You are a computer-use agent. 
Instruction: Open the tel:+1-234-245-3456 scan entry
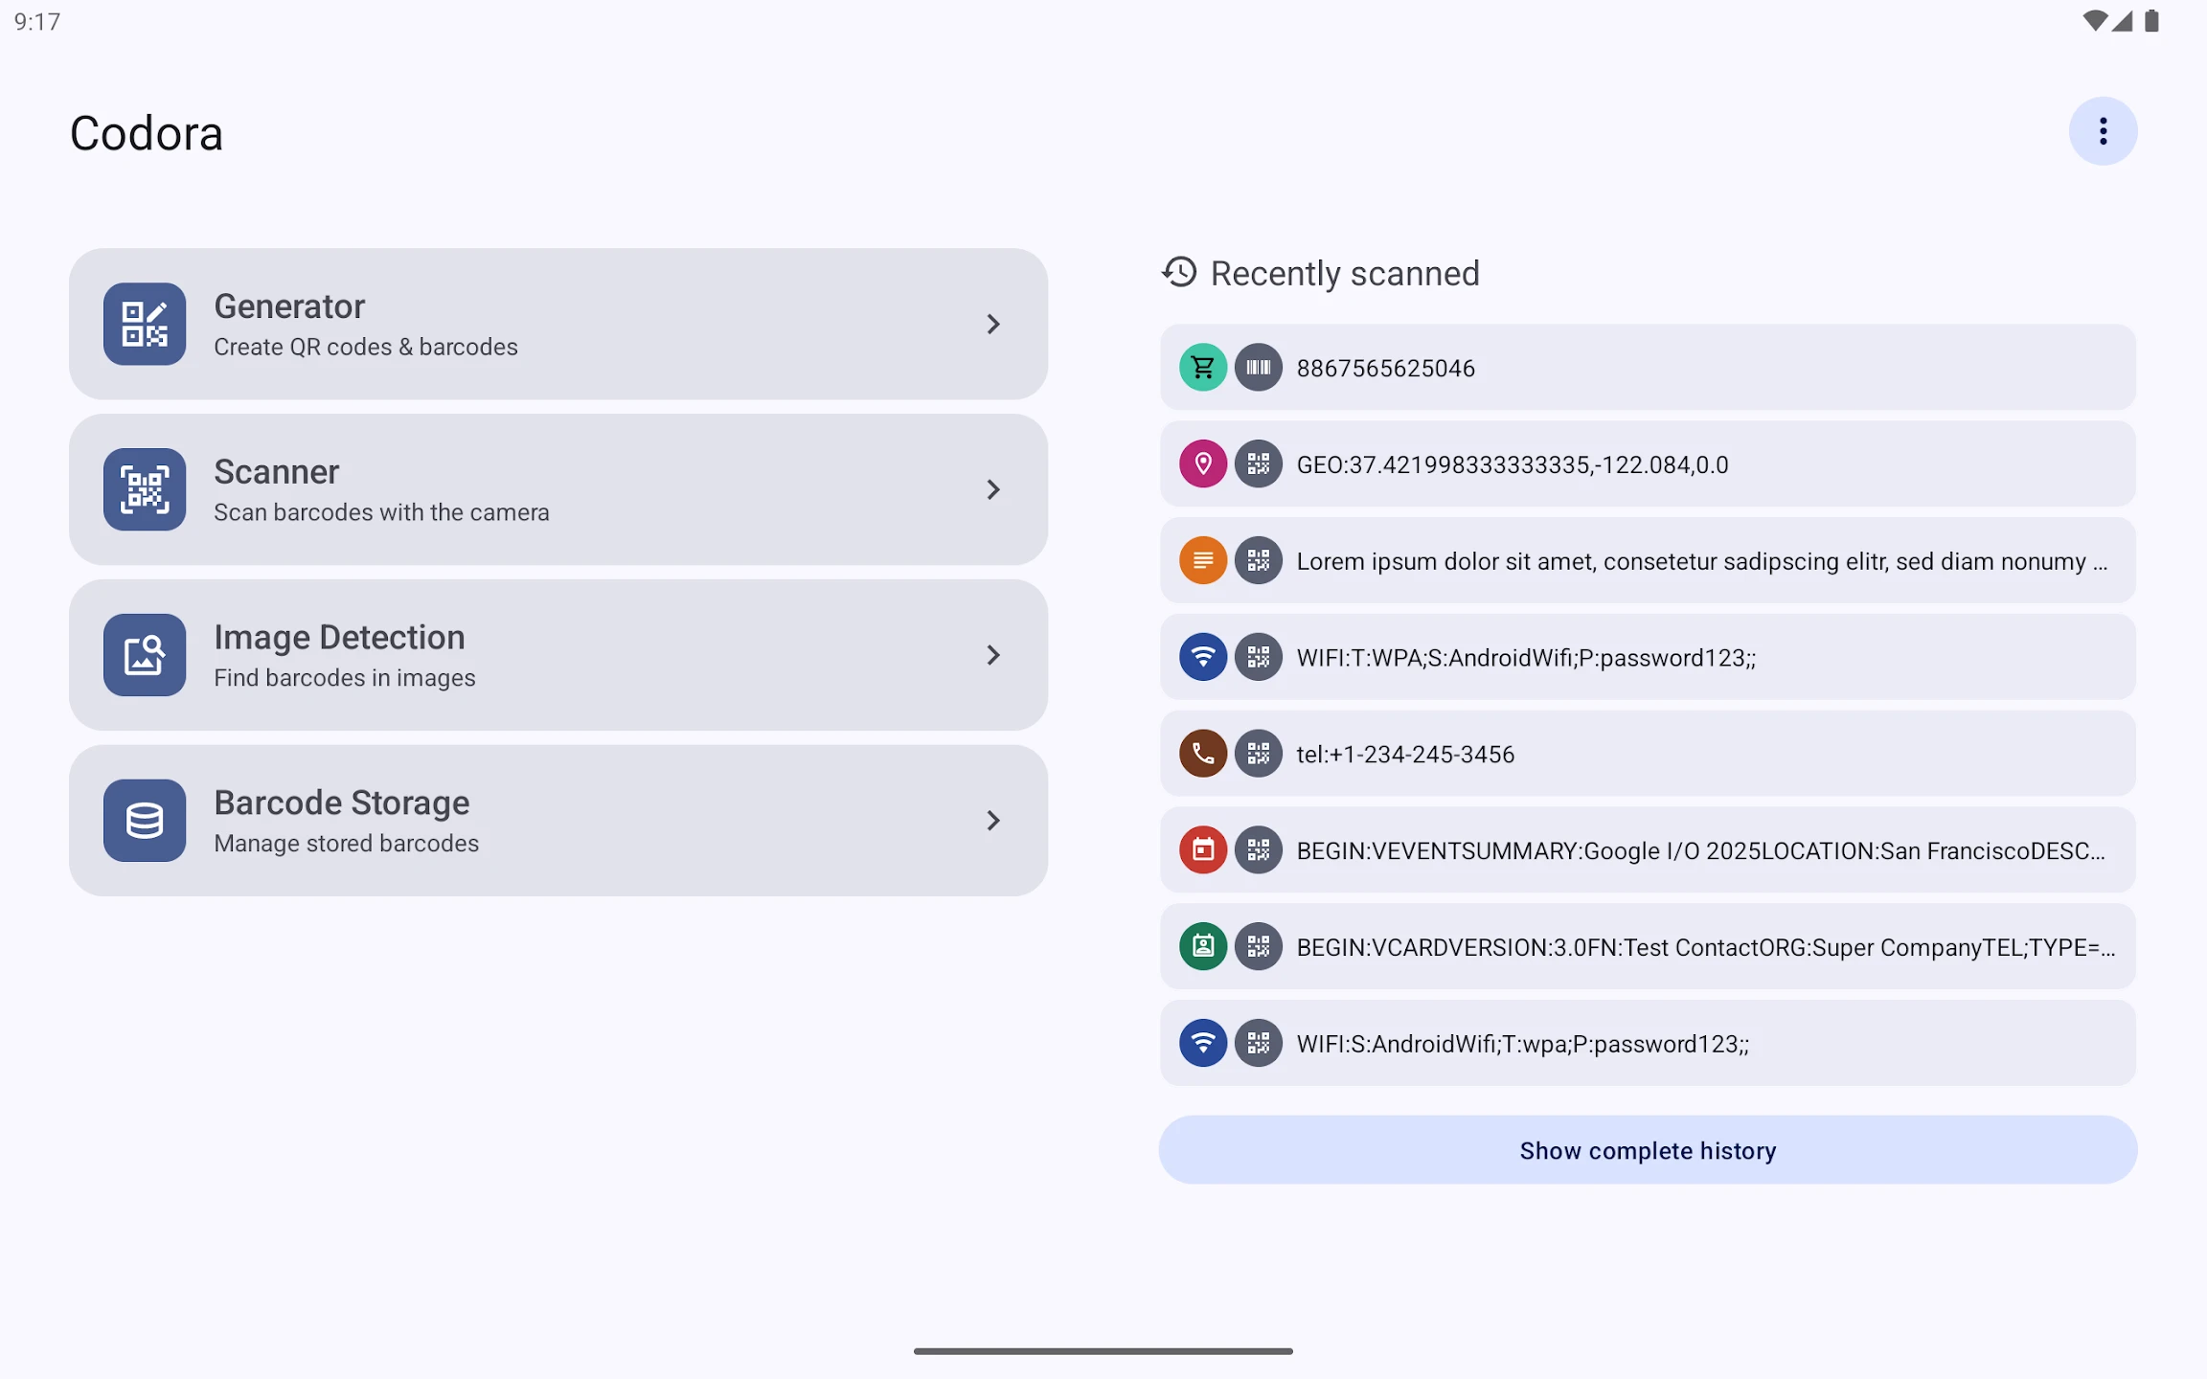click(1648, 754)
